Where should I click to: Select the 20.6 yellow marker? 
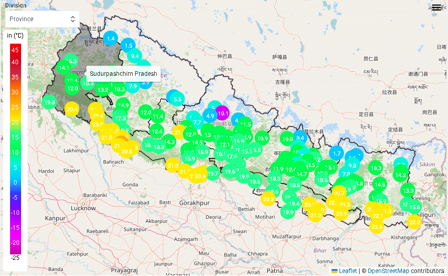pos(127,151)
